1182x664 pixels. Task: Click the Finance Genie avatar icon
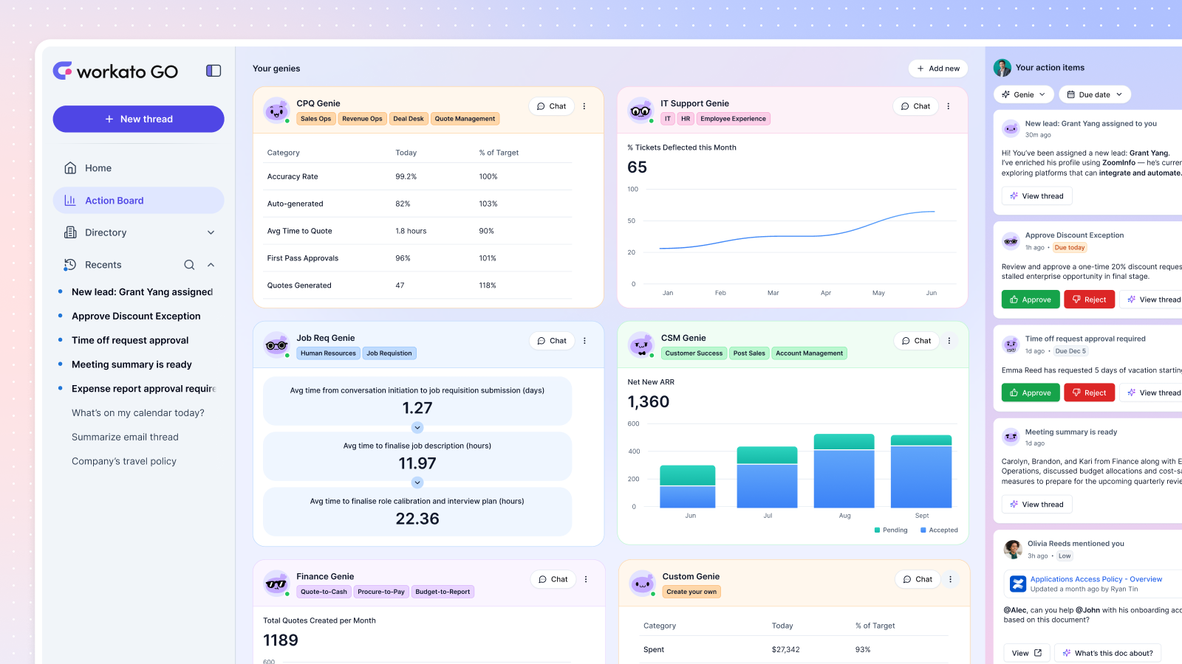point(276,584)
